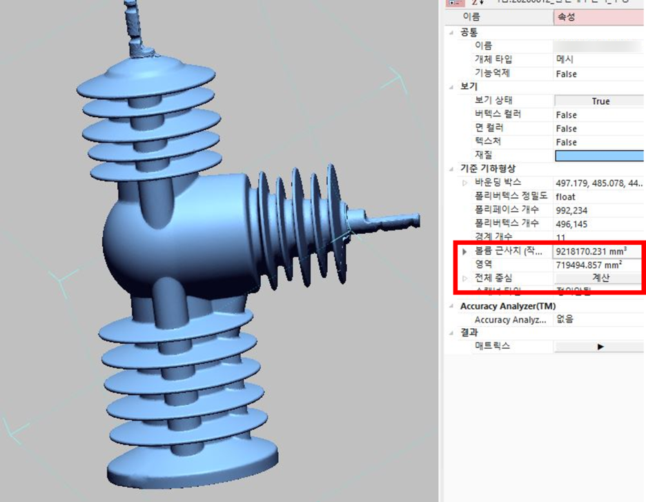Image resolution: width=646 pixels, height=502 pixels.
Task: Click the 속성 column header
Action: coord(600,17)
